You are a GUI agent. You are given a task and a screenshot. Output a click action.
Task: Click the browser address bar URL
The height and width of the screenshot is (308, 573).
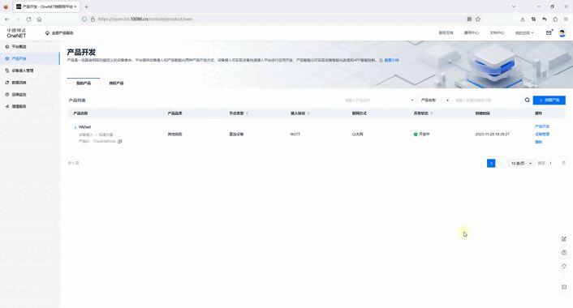tap(145, 19)
